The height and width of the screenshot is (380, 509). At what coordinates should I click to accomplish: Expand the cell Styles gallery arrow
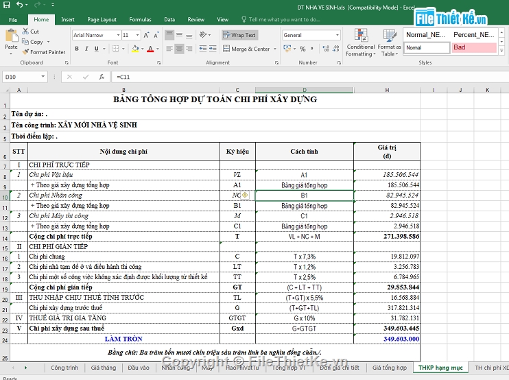tap(501, 51)
